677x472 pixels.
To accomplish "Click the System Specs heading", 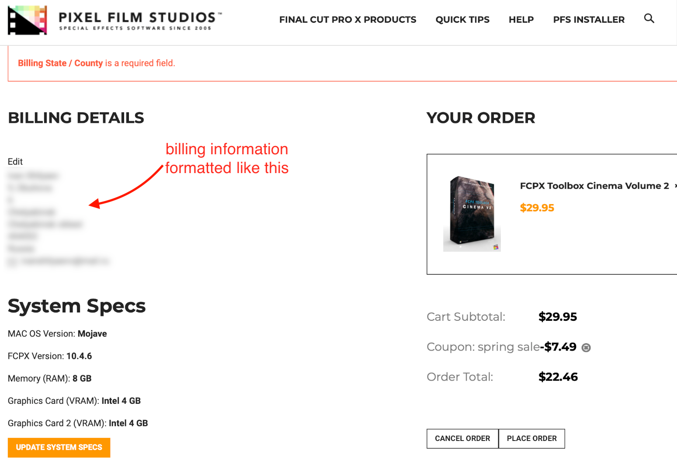I will tap(76, 306).
